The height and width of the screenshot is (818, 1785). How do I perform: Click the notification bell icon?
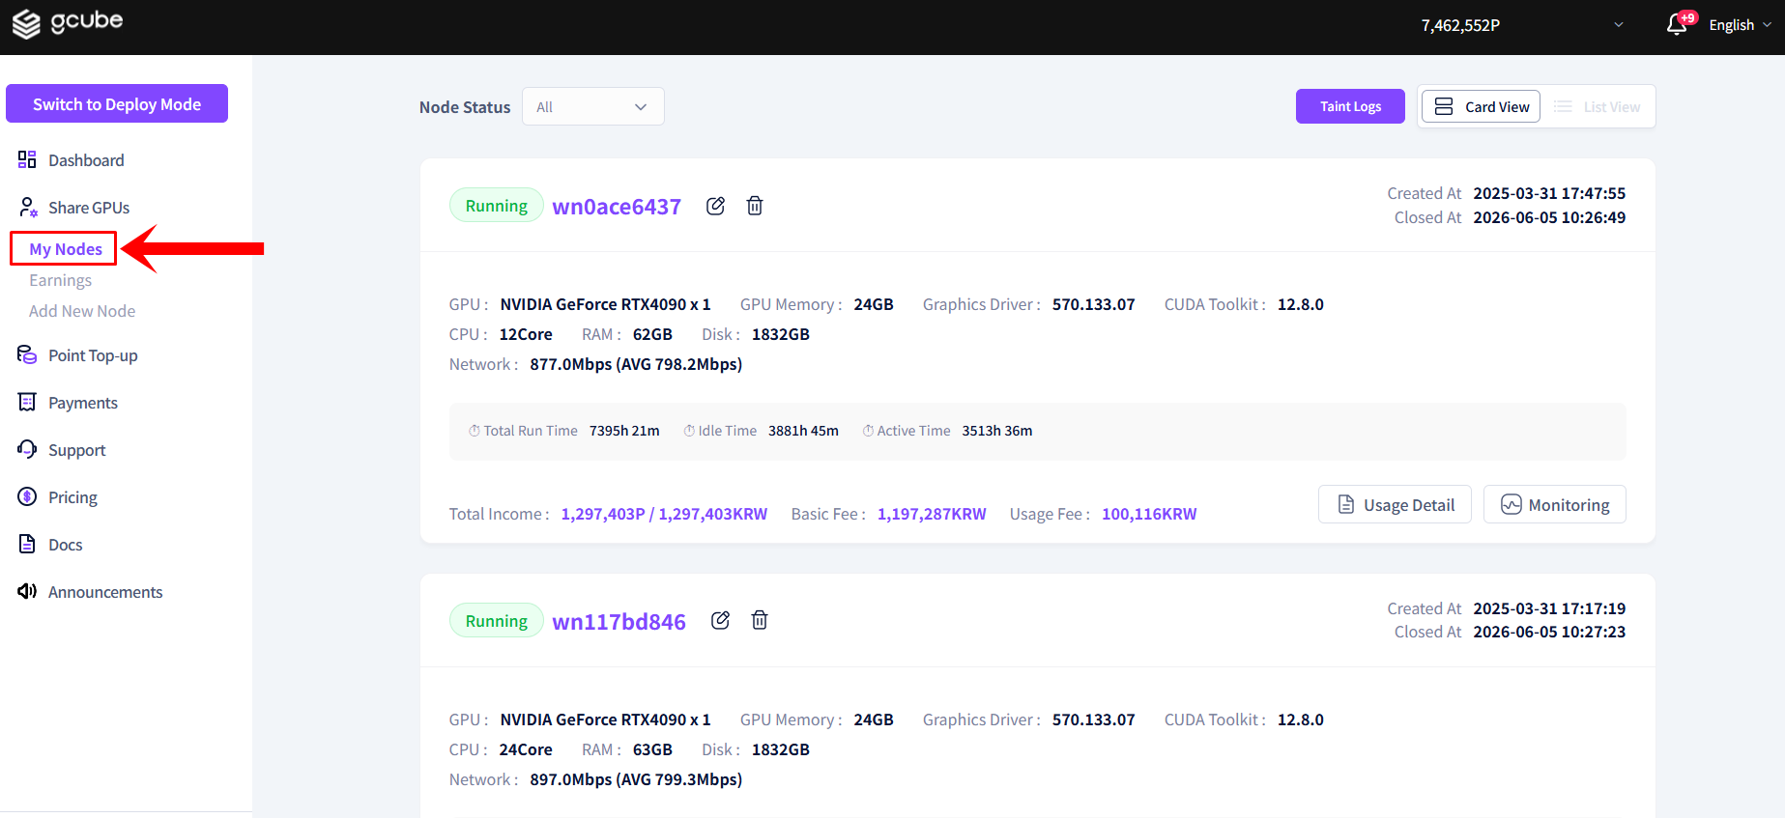point(1677,25)
